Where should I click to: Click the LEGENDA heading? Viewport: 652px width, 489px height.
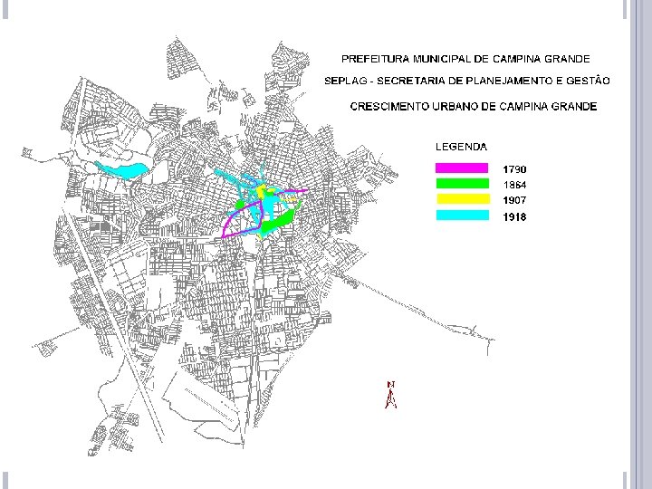coord(461,147)
